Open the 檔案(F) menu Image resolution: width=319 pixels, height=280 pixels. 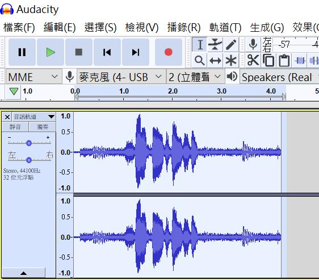coord(19,27)
